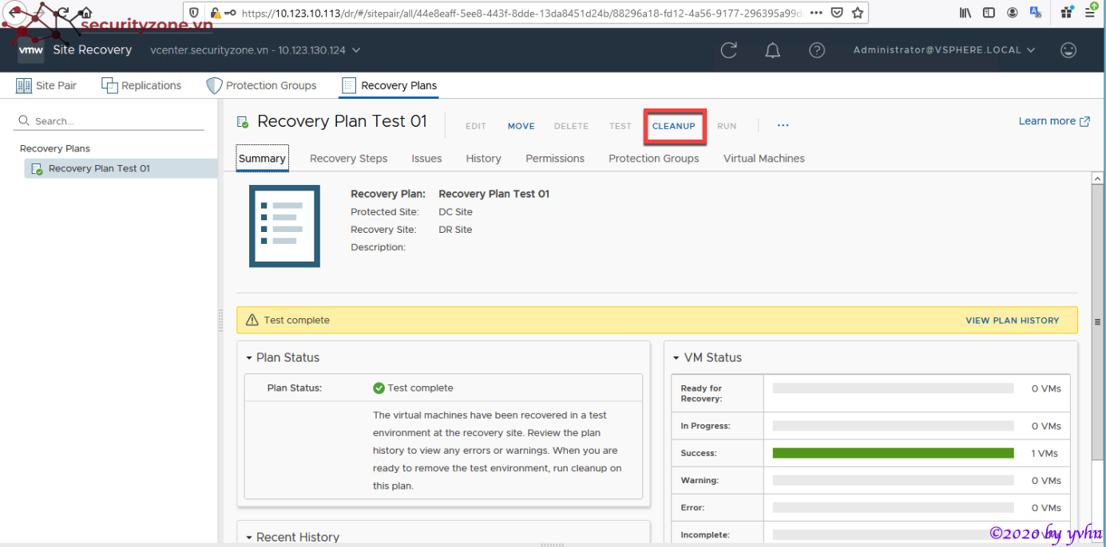This screenshot has height=547, width=1106.
Task: Collapse the Recent History panel
Action: pyautogui.click(x=249, y=537)
